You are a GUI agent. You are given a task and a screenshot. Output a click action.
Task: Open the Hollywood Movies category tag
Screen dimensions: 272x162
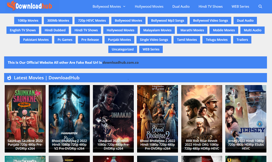pos(120,30)
